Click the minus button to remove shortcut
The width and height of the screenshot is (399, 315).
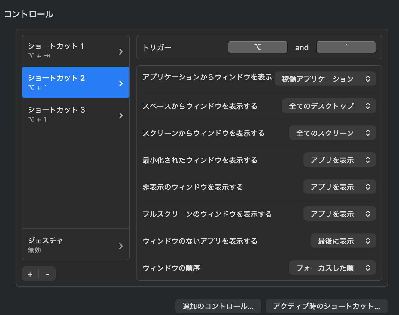click(x=47, y=274)
